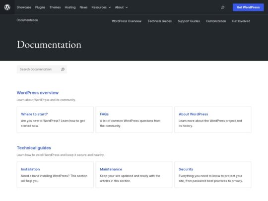This screenshot has width=268, height=201.
Task: Open the About WordPress card link
Action: (x=194, y=114)
